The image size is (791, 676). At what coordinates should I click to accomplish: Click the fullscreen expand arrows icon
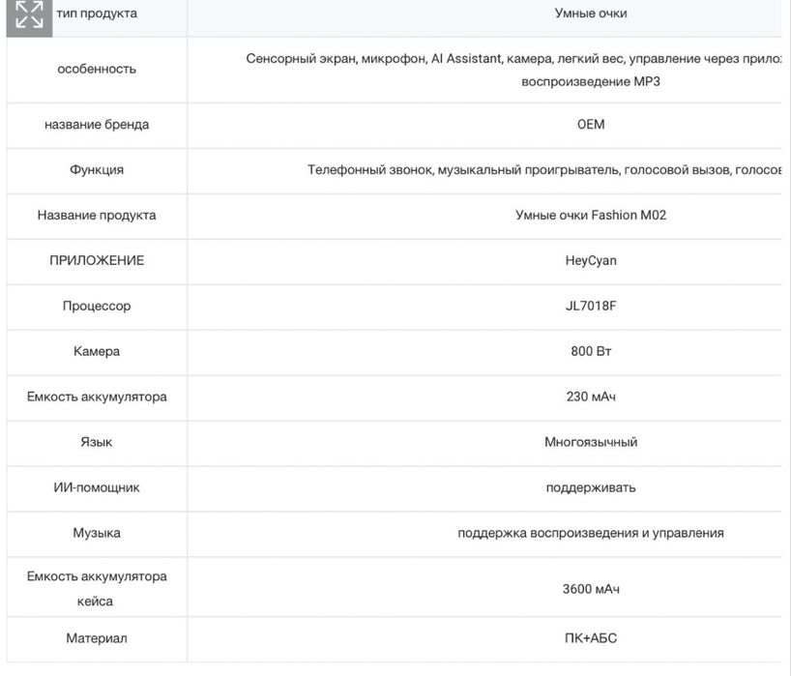[29, 16]
